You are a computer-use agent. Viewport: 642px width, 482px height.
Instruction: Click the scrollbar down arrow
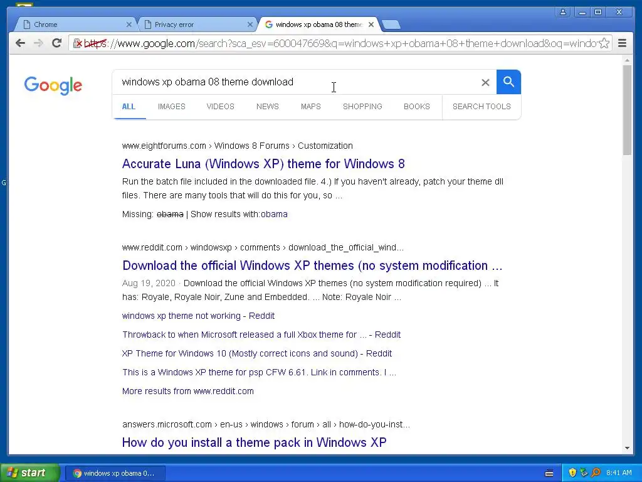627,448
